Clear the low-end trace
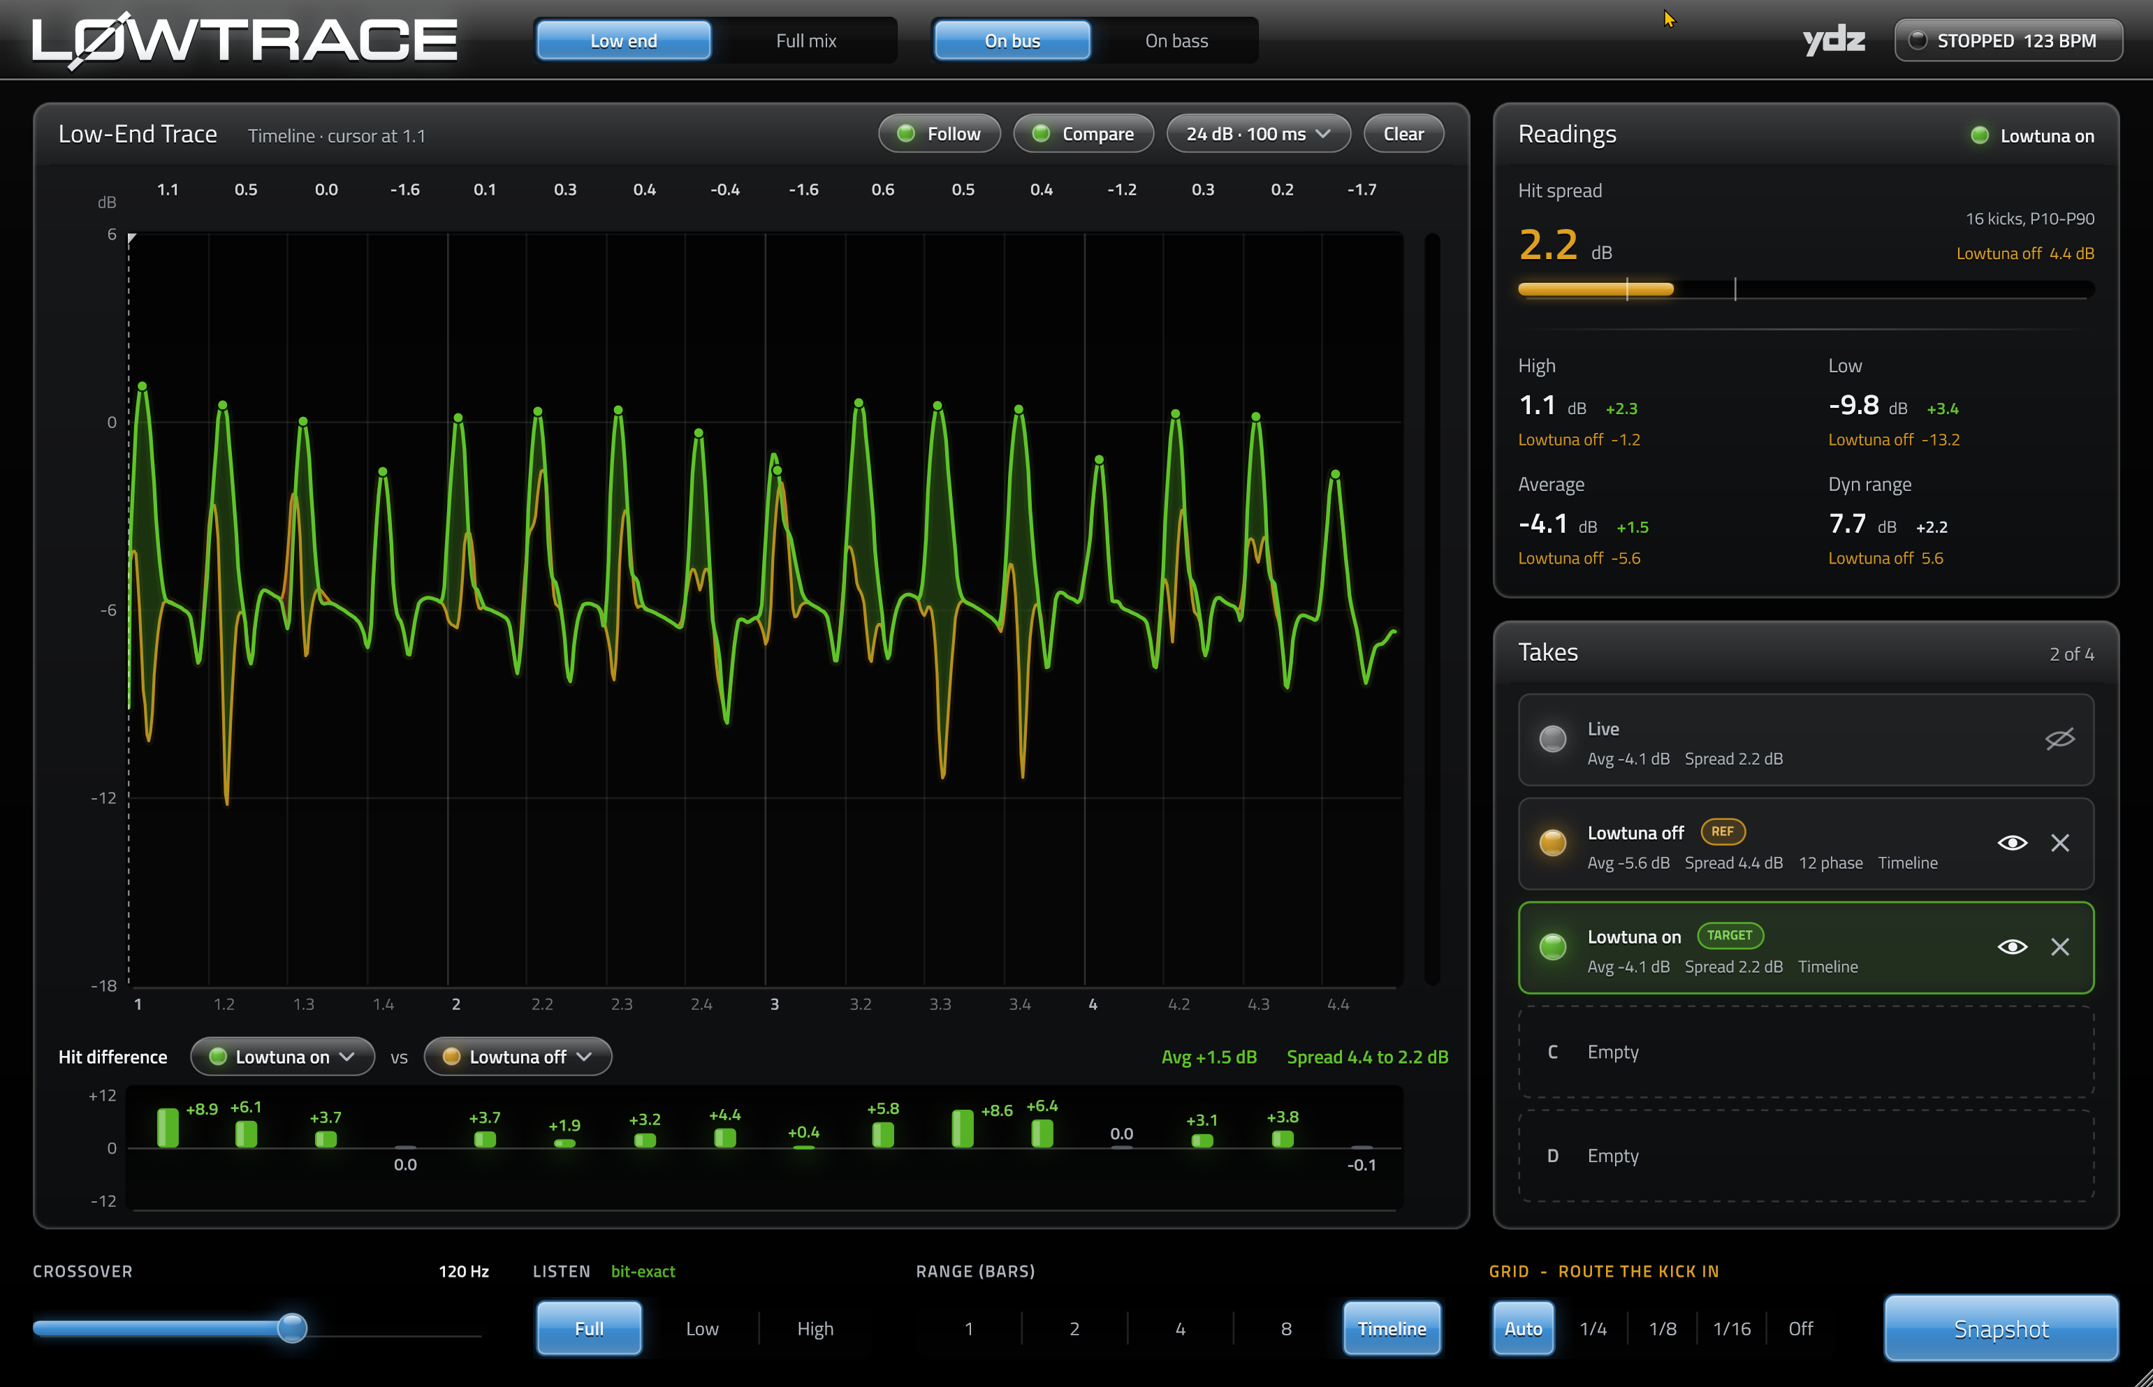 click(1403, 134)
